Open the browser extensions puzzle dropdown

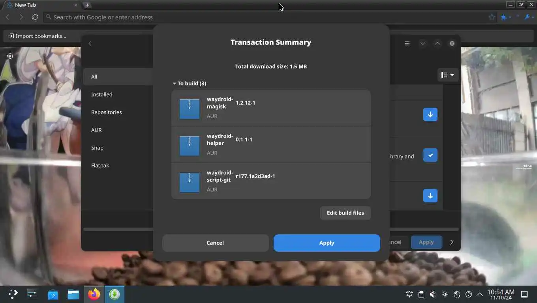point(506,17)
